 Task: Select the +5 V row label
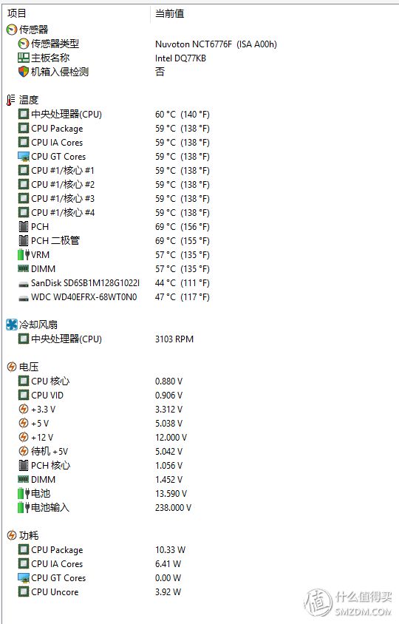[40, 424]
